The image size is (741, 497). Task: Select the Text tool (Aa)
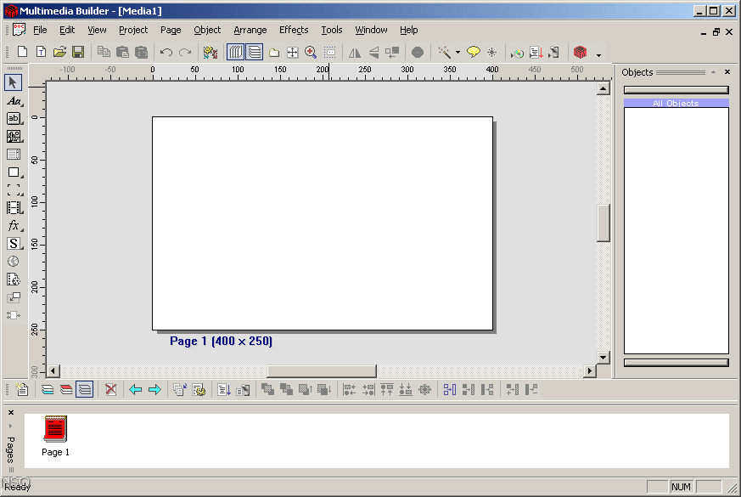13,100
